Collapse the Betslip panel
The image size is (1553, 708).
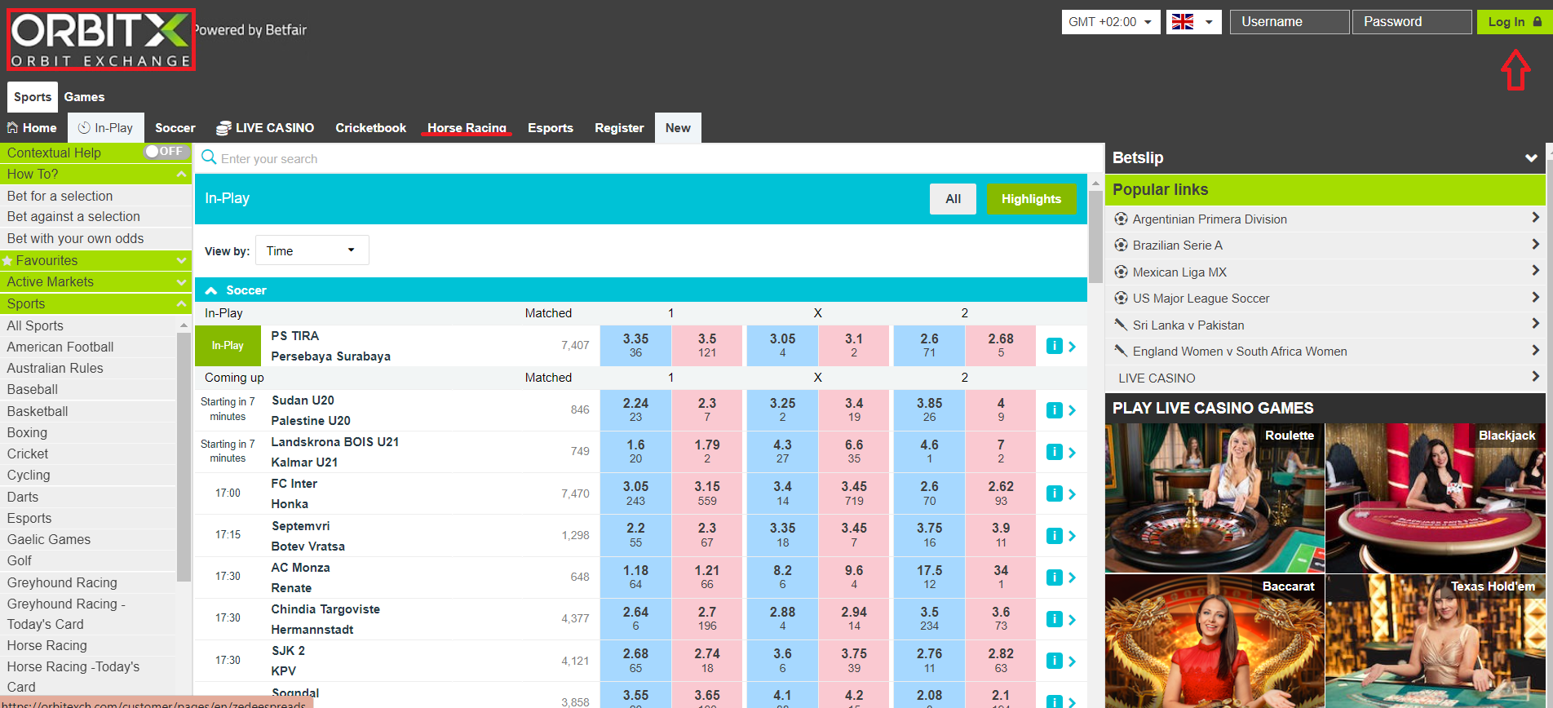click(1531, 158)
